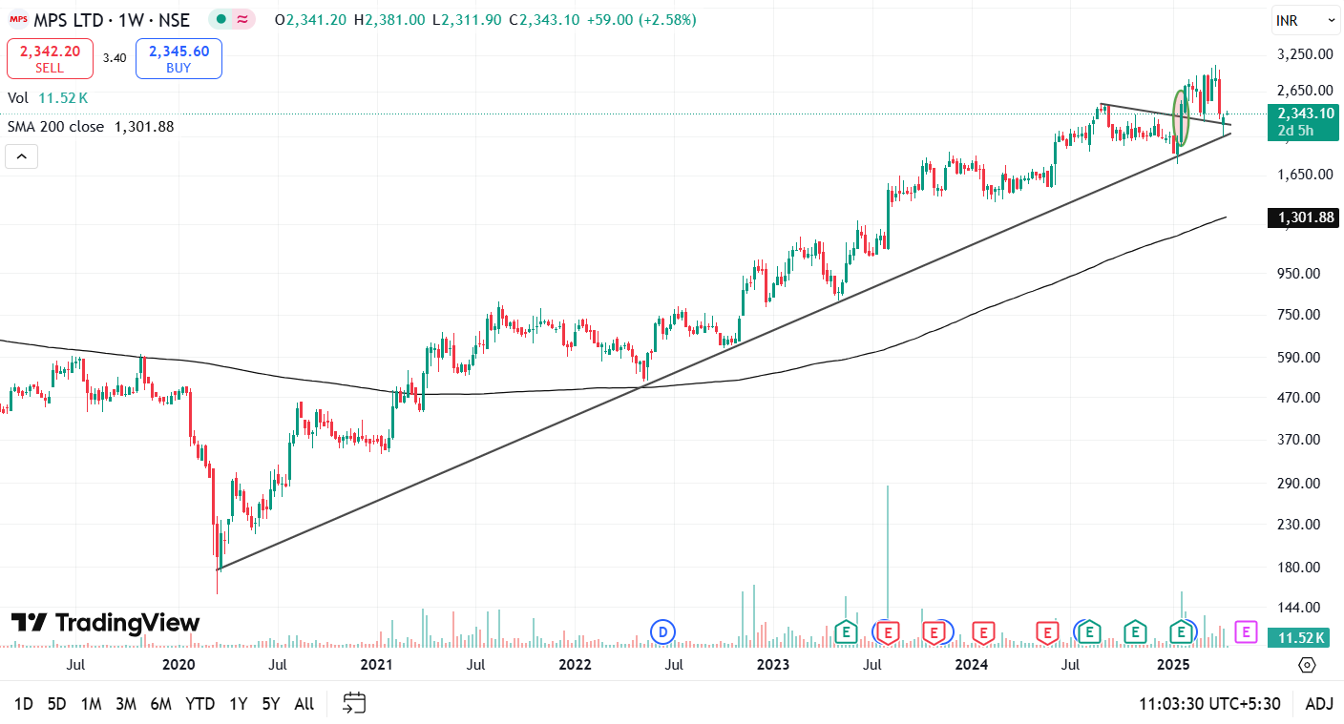Screen dimensions: 1344x724
Task: Click the close price C2,343.10
Action: [x=543, y=20]
